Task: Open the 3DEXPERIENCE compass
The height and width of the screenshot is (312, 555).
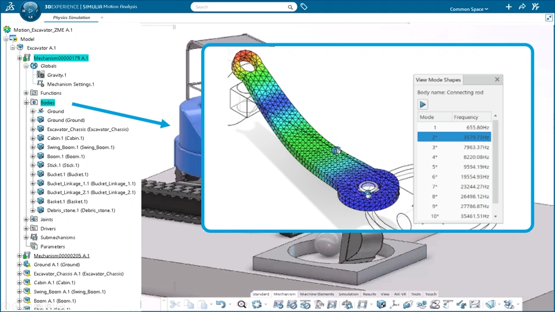Action: pyautogui.click(x=31, y=10)
